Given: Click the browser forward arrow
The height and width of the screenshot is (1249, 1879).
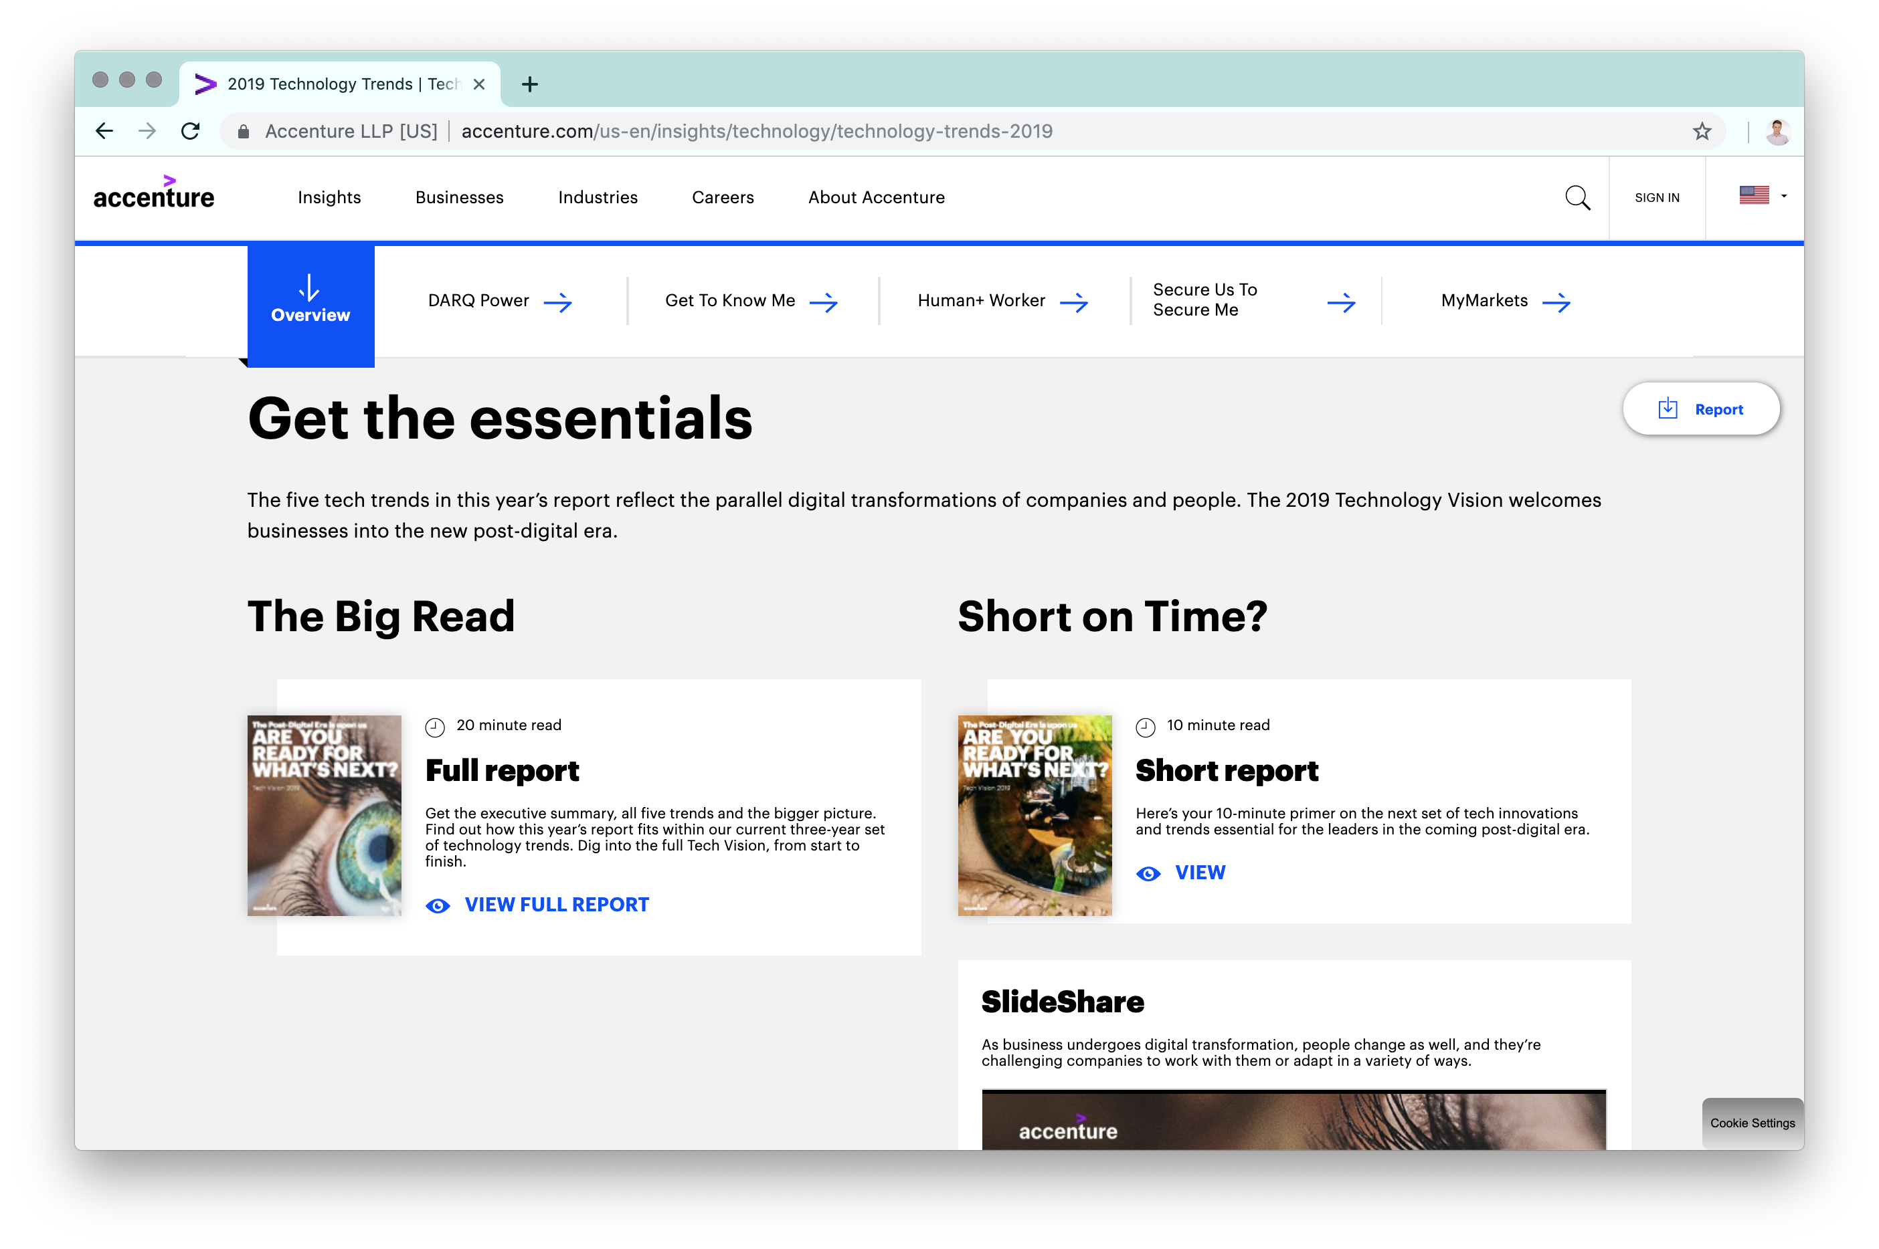Looking at the screenshot, I should tap(147, 132).
